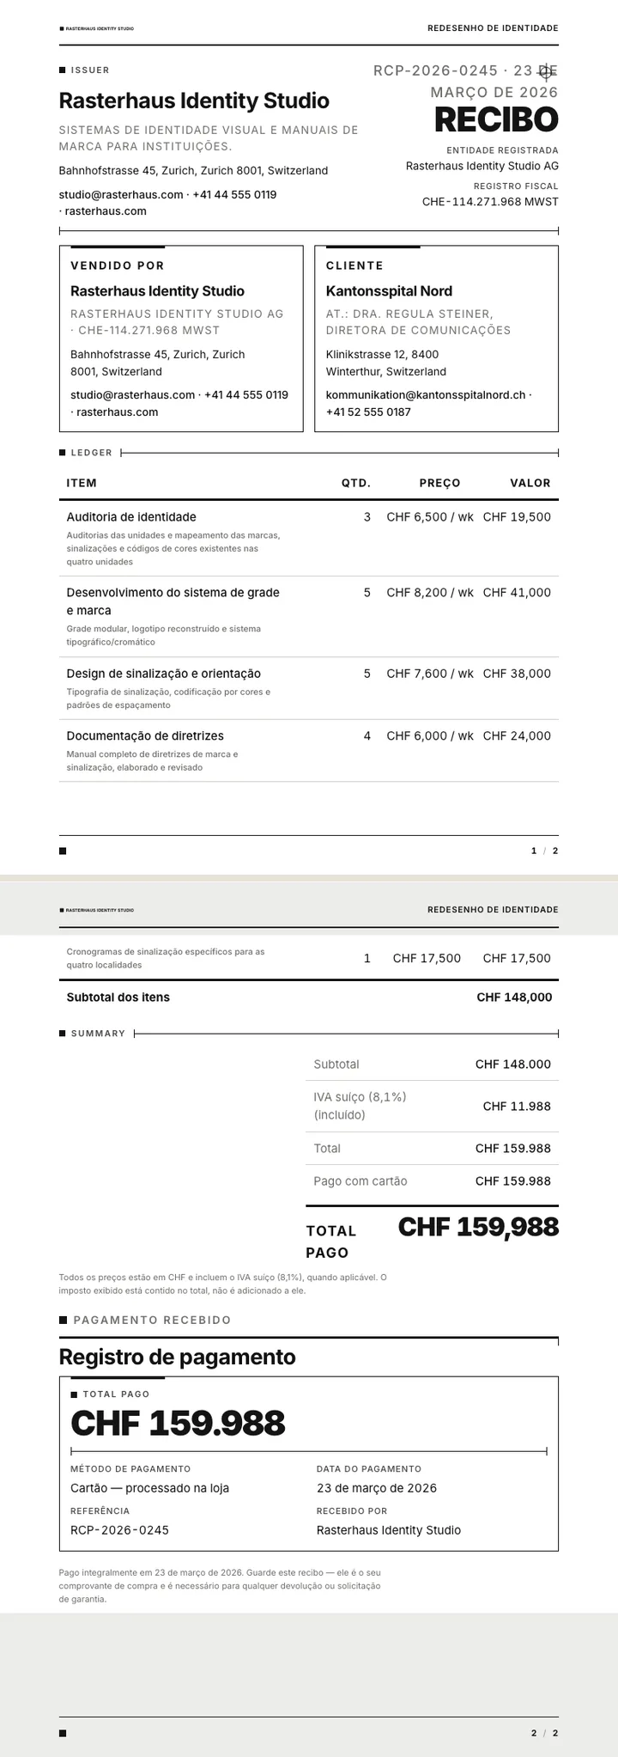The image size is (618, 1757).
Task: Click the square marker beside LEDGER
Action: (62, 453)
